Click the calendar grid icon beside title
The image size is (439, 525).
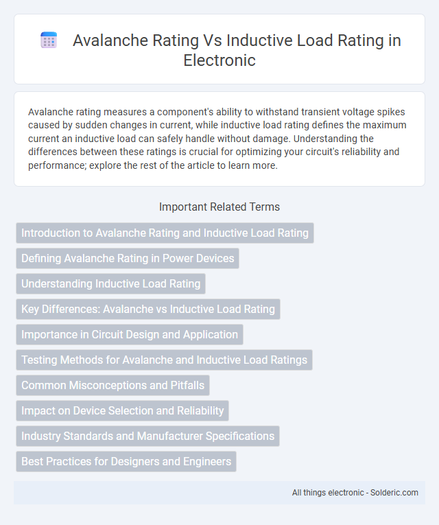[49, 40]
